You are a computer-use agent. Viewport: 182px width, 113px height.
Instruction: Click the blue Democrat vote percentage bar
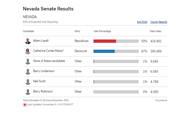coord(104,51)
